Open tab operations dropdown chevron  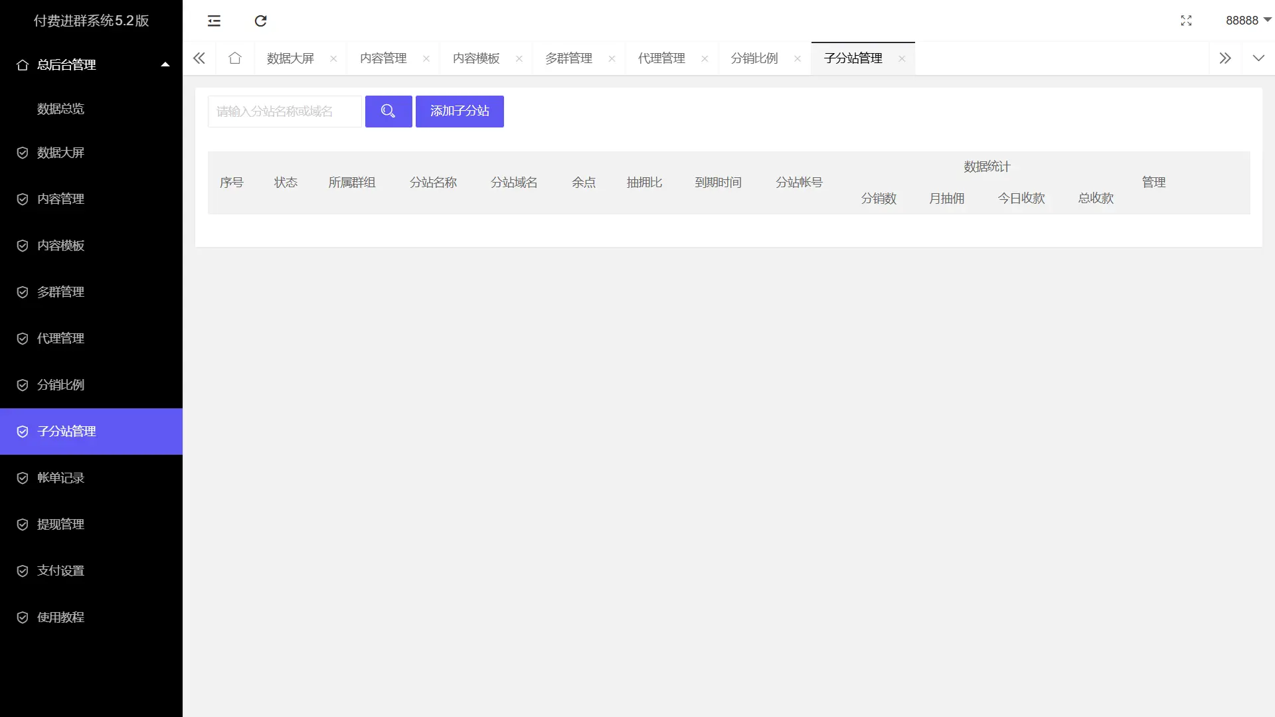click(x=1258, y=58)
